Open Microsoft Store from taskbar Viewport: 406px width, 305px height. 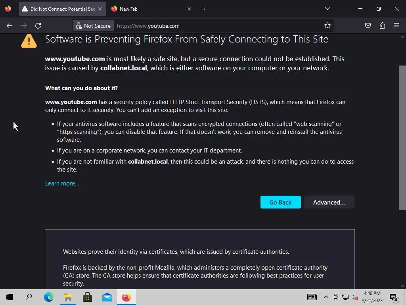(88, 297)
